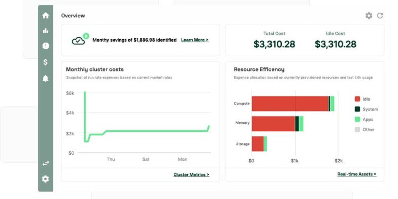The image size is (398, 199).
Task: Refresh the Overview dashboard
Action: (380, 16)
